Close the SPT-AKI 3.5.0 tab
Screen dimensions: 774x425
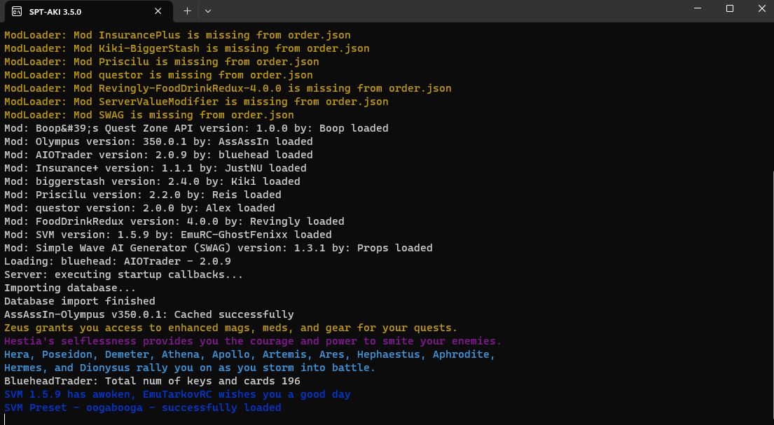pyautogui.click(x=158, y=11)
